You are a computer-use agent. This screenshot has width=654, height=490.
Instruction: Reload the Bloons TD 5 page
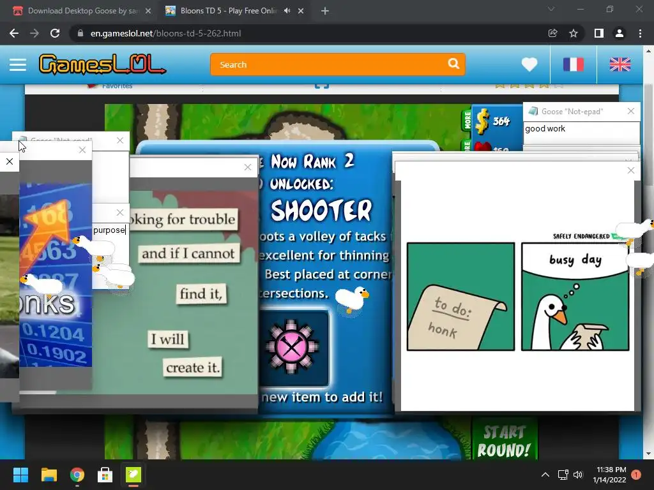pos(55,33)
